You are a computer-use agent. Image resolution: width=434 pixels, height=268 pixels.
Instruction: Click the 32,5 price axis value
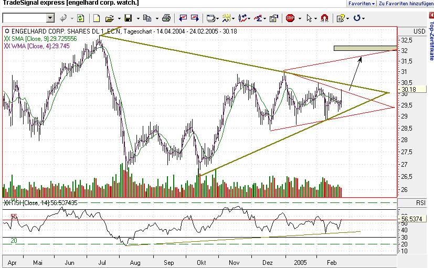tap(406, 40)
